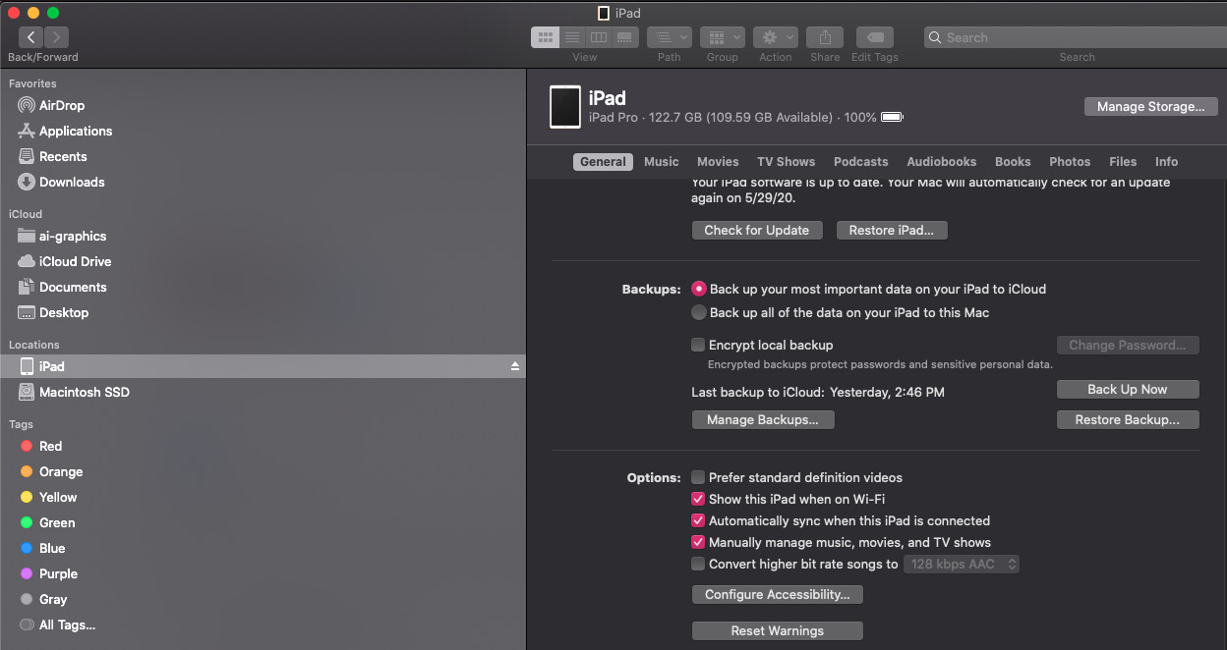Click the iPad device icon in header

(565, 106)
